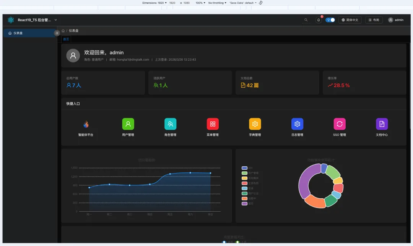Open the search magnifier in top bar
Screen dimensions: 413x246
pyautogui.click(x=306, y=20)
